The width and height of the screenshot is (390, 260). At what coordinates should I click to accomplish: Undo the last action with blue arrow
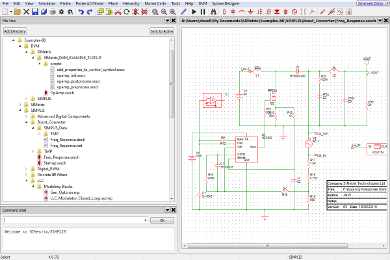point(81,12)
